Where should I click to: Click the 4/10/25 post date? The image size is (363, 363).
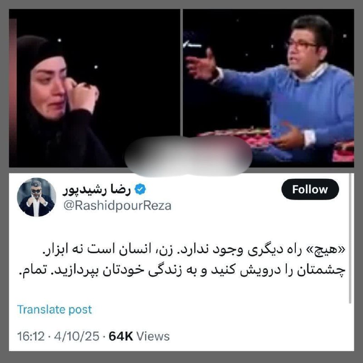77,336
